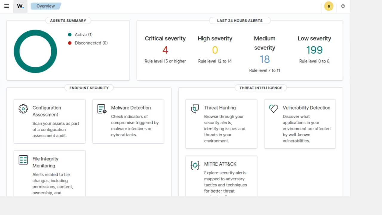
Task: Click the 'Critical severity' heading
Action: (x=165, y=39)
